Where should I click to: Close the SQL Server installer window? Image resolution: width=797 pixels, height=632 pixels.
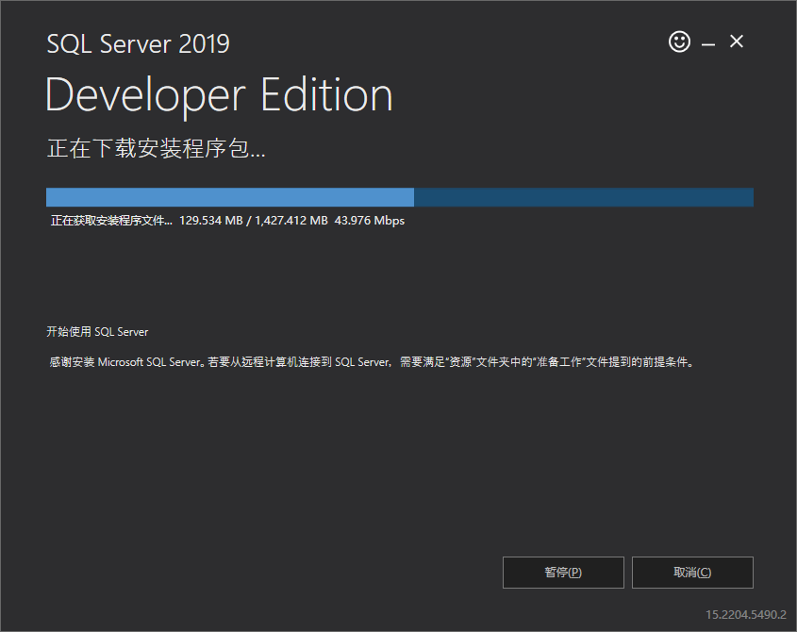coord(736,42)
